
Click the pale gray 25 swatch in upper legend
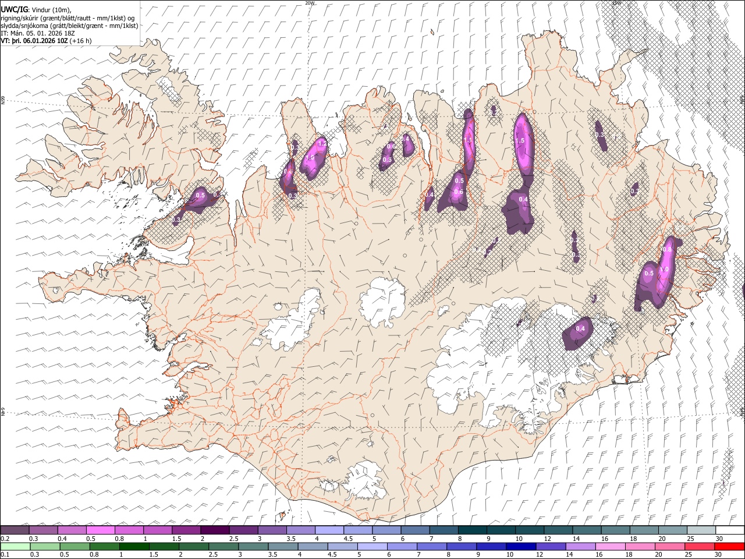coord(701,530)
